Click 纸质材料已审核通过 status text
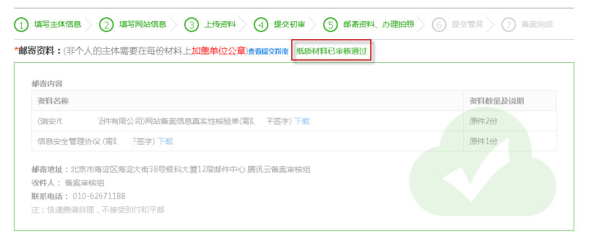 point(332,51)
